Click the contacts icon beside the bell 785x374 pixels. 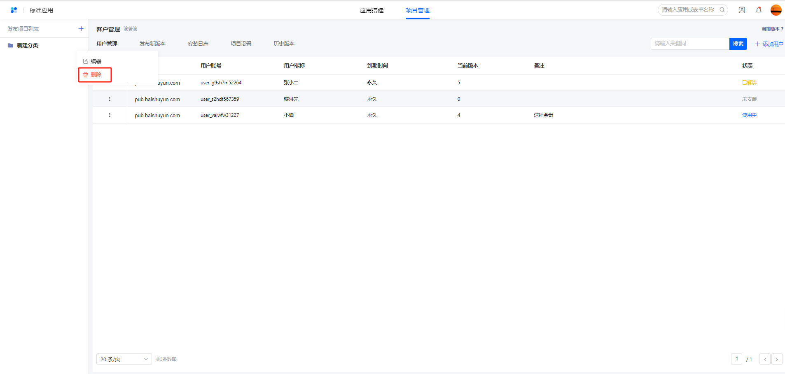[742, 10]
